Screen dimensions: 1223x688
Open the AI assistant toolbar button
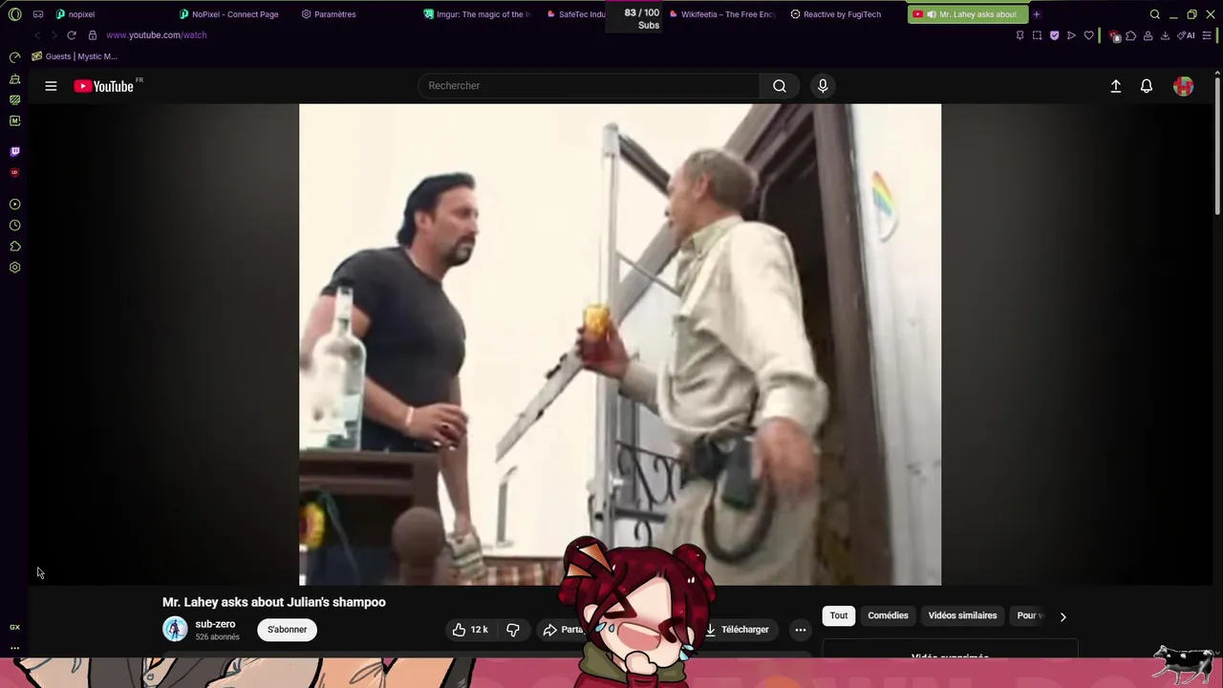pos(1187,35)
